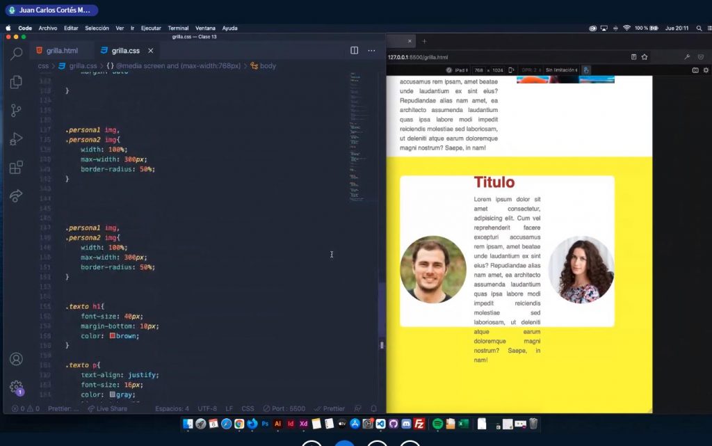This screenshot has width=712, height=446.
Task: Open the Apple menu
Action: coord(8,28)
